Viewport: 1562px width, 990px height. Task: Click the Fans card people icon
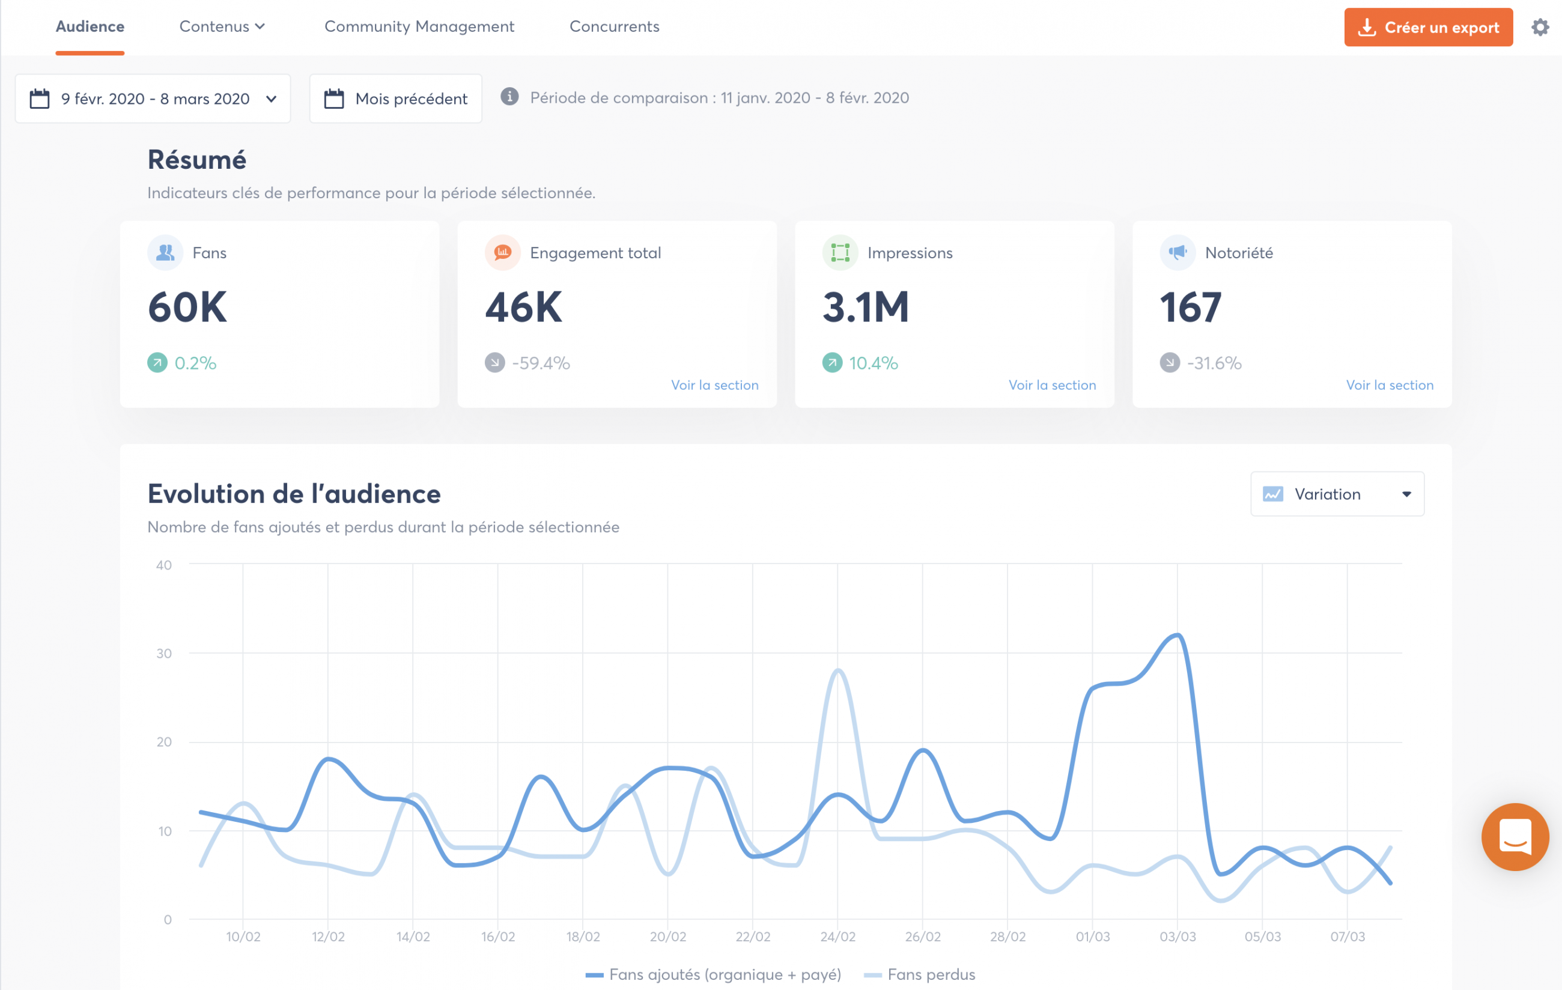165,252
